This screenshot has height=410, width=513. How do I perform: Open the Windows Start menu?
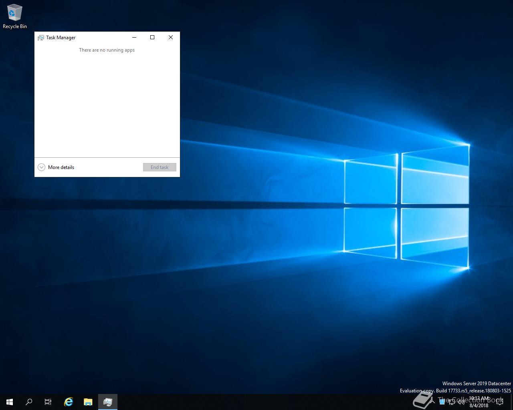pos(10,402)
